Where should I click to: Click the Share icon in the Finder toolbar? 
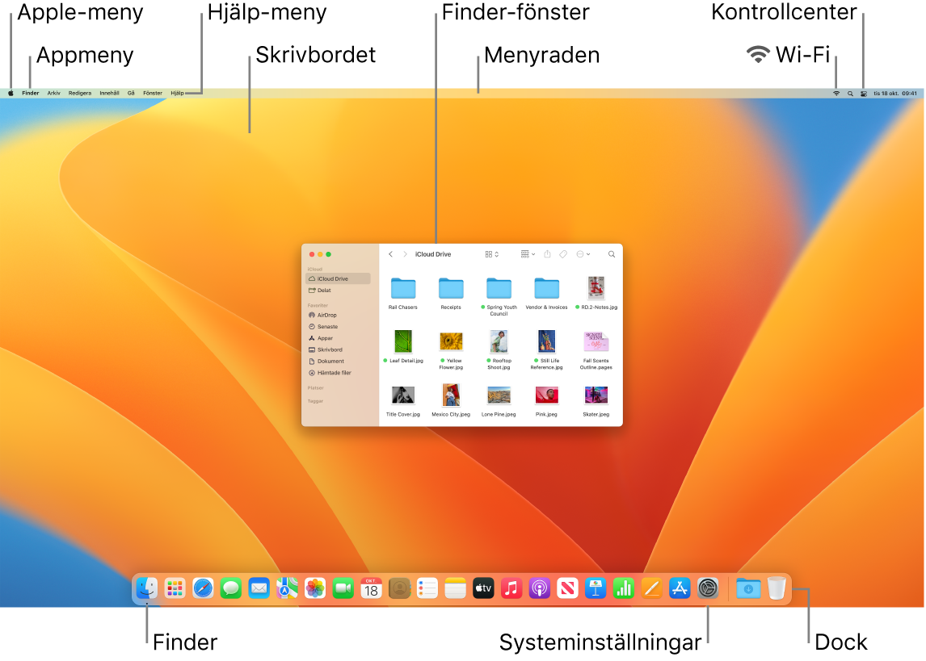(548, 254)
